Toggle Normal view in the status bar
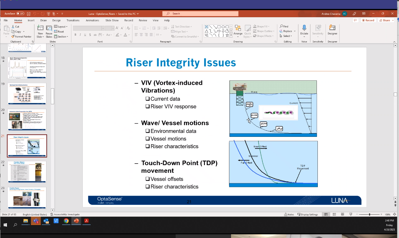 (x=326, y=214)
